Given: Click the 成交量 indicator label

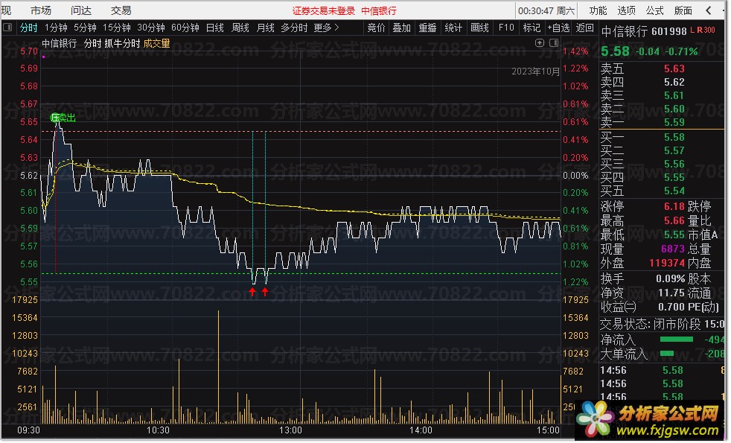Looking at the screenshot, I should (156, 43).
